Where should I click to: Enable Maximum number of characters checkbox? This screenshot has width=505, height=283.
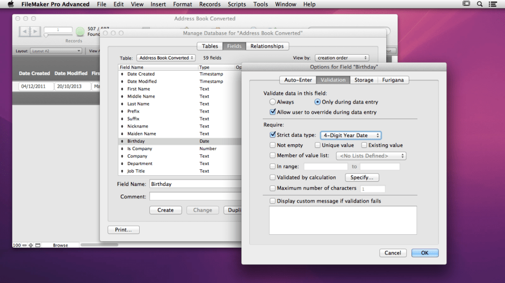point(272,188)
